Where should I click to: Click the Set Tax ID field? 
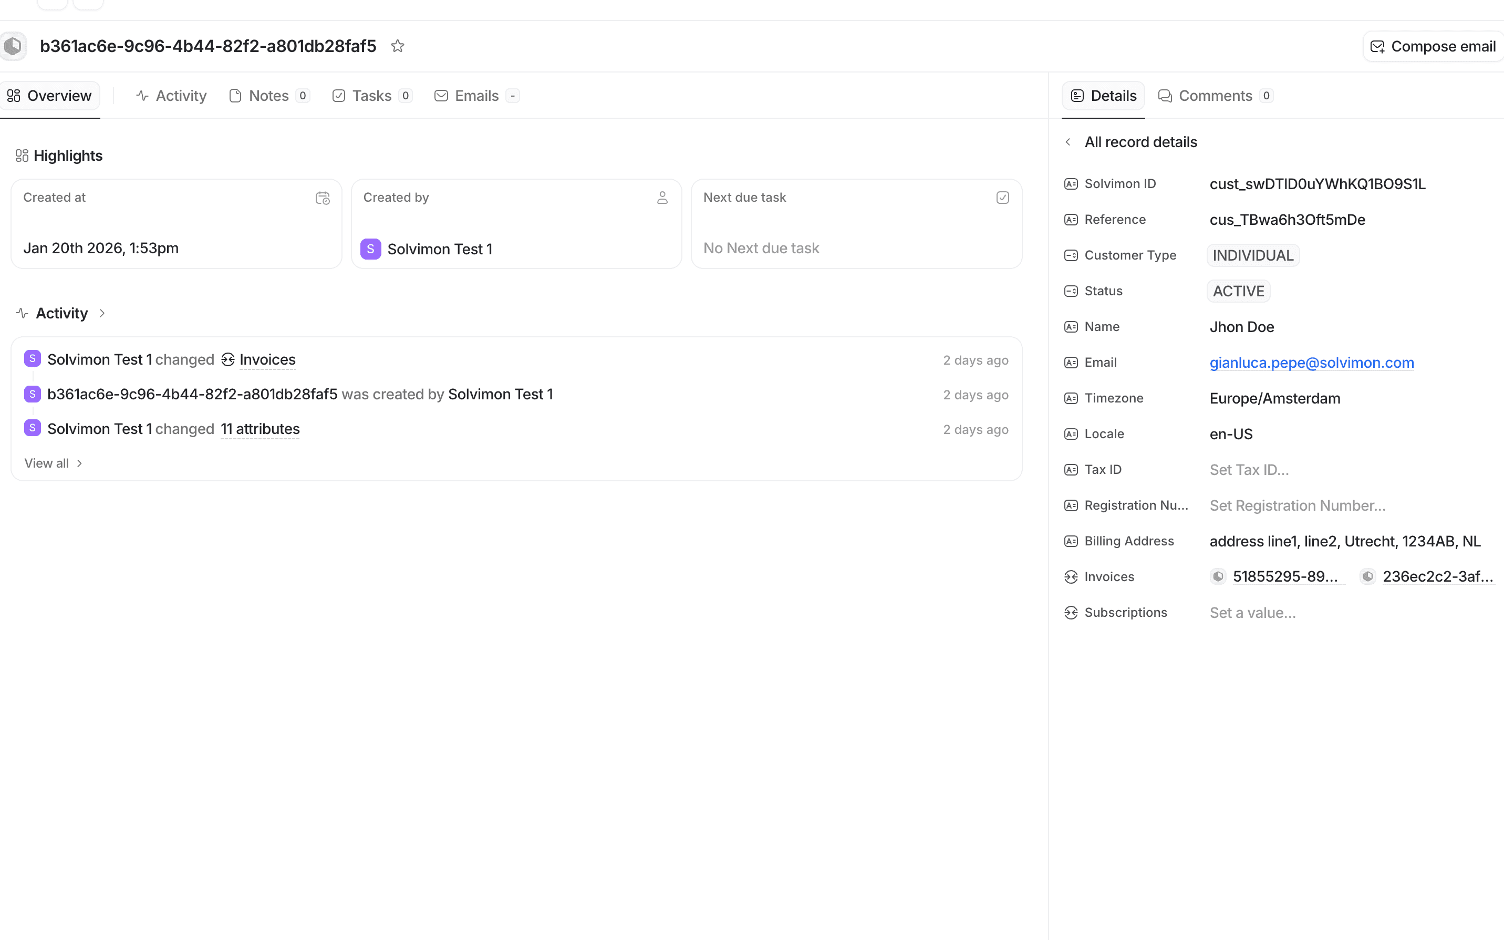(1249, 470)
